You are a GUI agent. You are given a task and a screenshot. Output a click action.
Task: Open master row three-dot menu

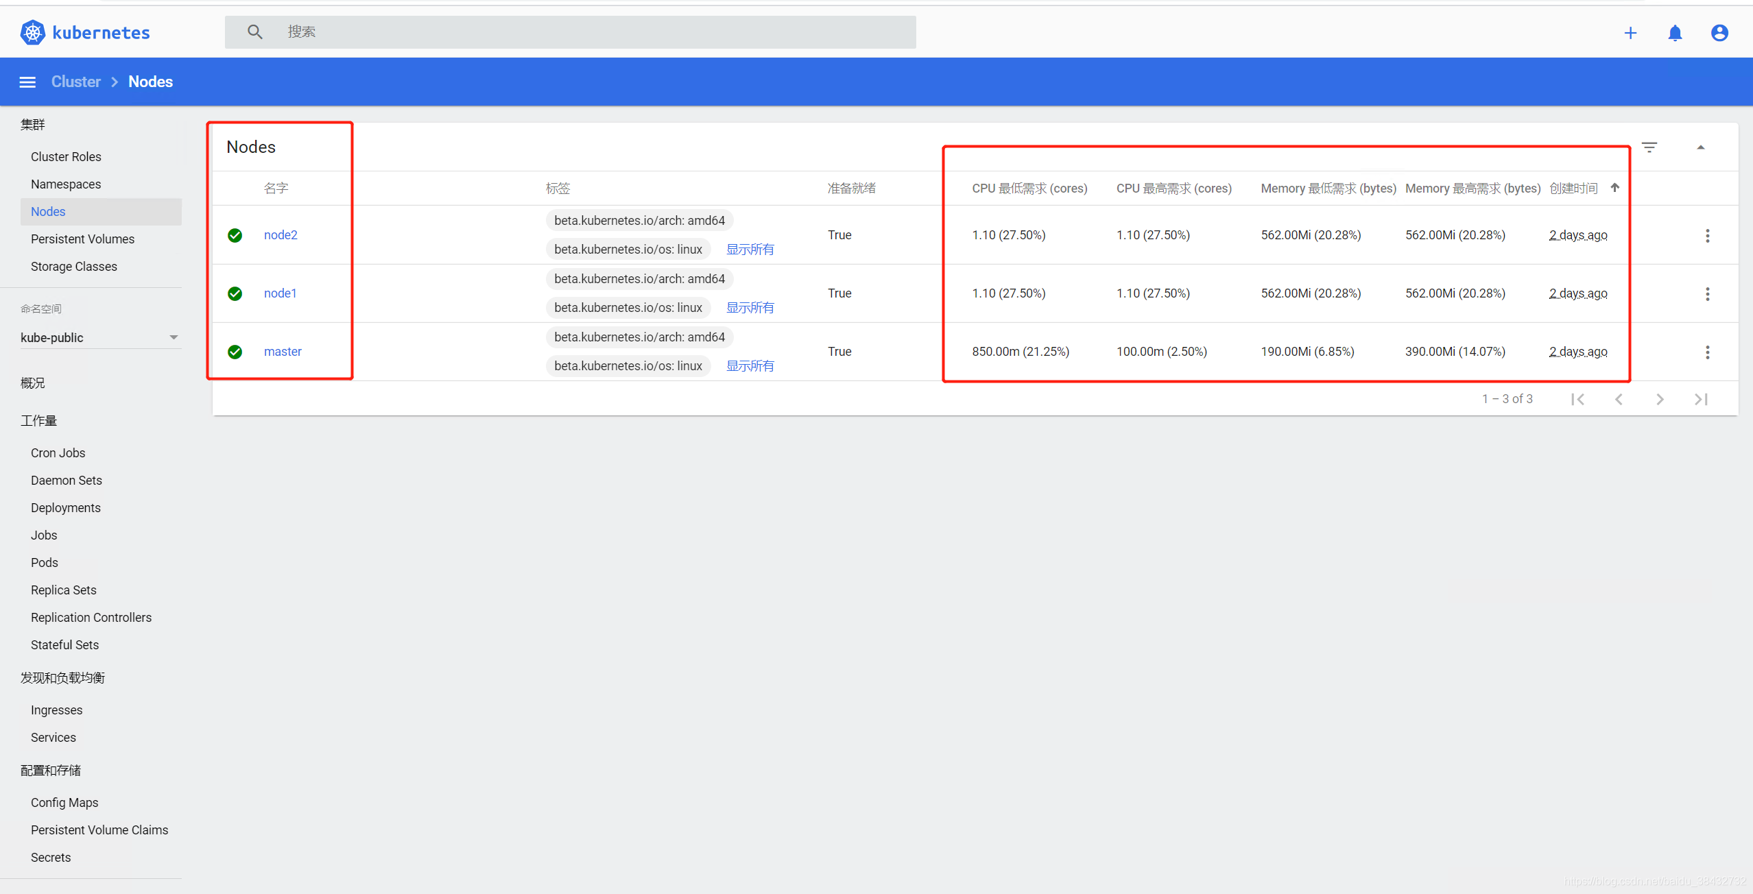(1707, 352)
